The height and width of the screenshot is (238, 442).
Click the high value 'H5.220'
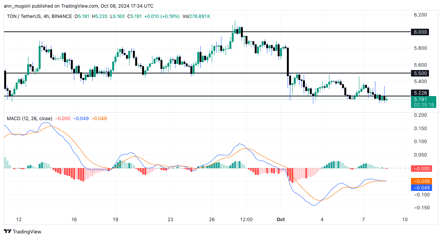[100, 16]
